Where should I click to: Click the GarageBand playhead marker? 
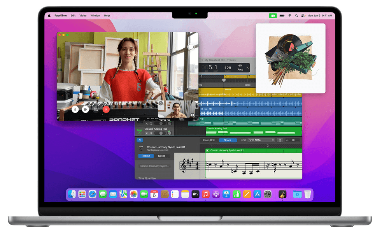pyautogui.click(x=224, y=80)
